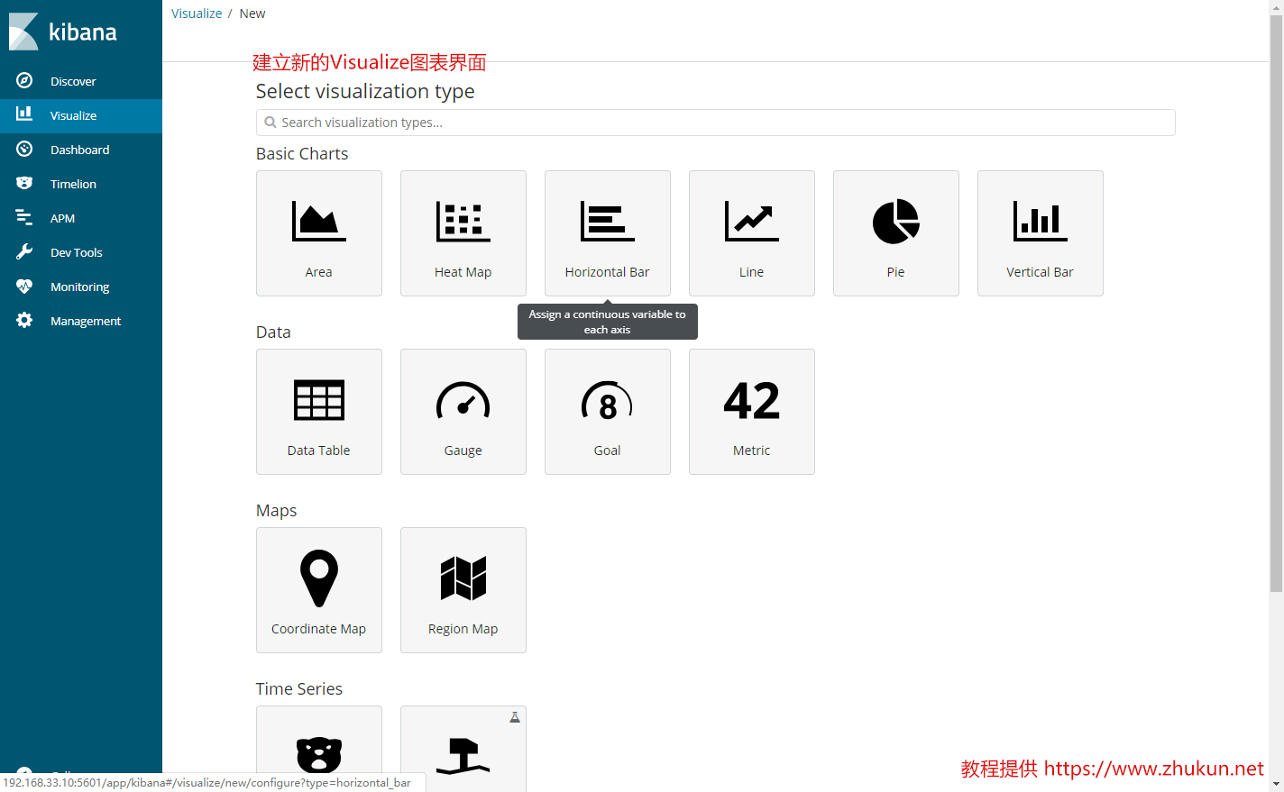Focus the Search visualization types field
The width and height of the screenshot is (1284, 792).
click(x=715, y=123)
